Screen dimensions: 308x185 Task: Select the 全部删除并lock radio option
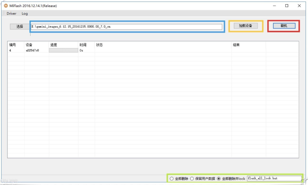219,179
